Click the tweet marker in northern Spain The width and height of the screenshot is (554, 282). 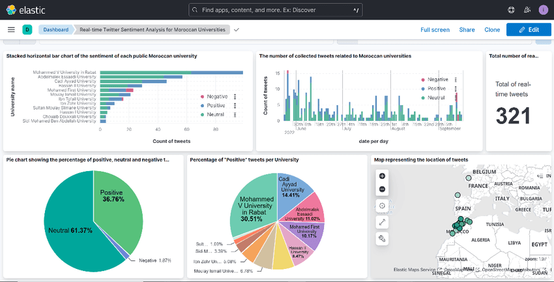(458, 195)
